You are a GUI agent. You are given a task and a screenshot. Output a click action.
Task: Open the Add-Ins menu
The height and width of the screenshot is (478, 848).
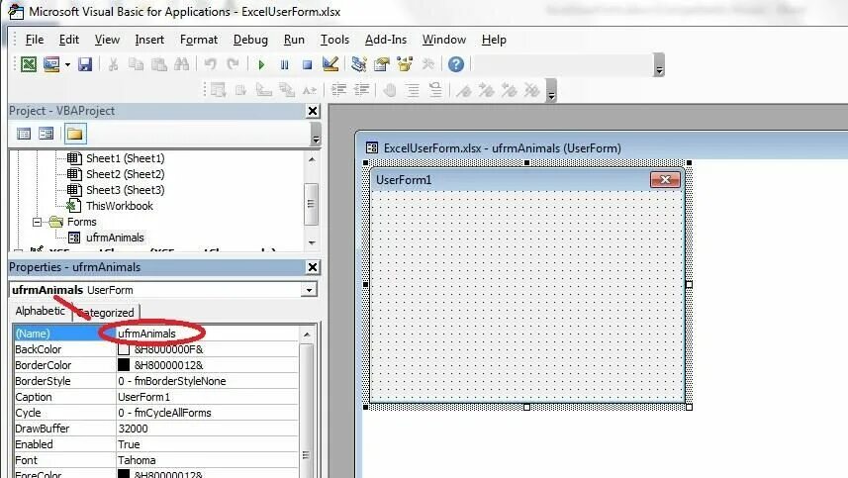(386, 40)
